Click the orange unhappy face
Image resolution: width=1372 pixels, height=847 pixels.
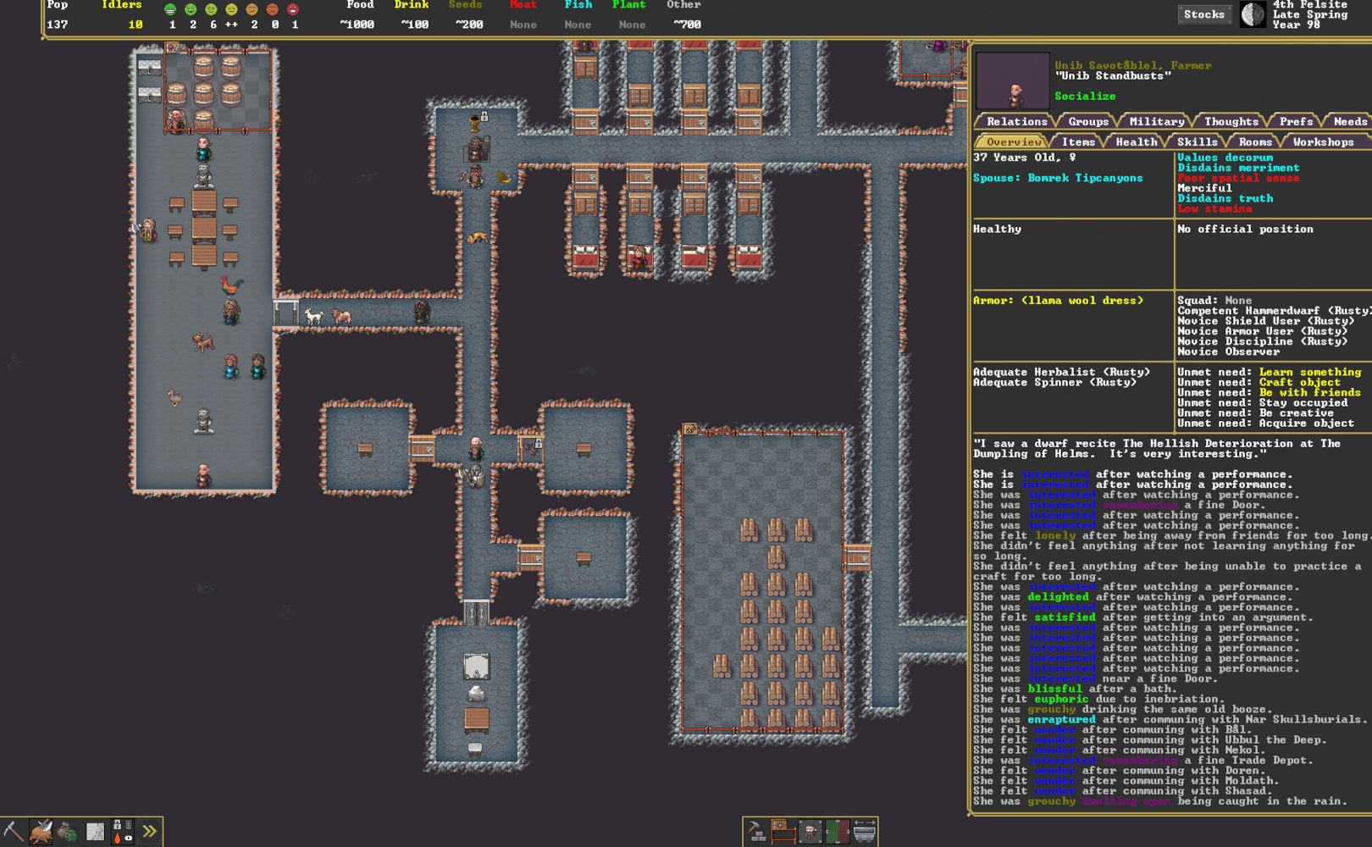[252, 9]
